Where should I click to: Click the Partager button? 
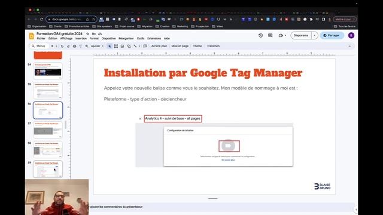(332, 35)
